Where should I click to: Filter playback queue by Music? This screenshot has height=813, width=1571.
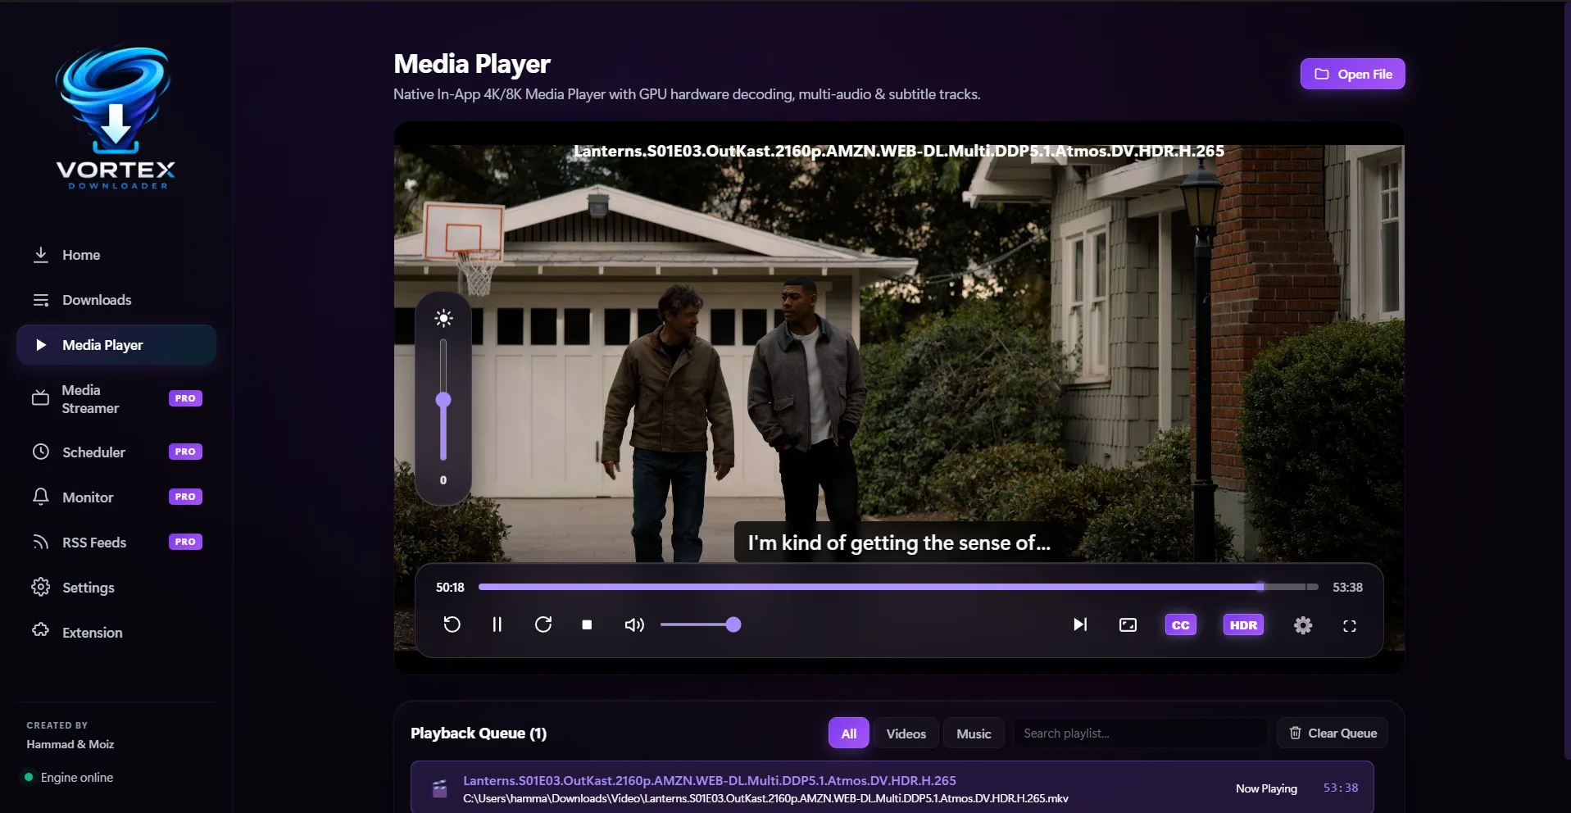pyautogui.click(x=974, y=734)
